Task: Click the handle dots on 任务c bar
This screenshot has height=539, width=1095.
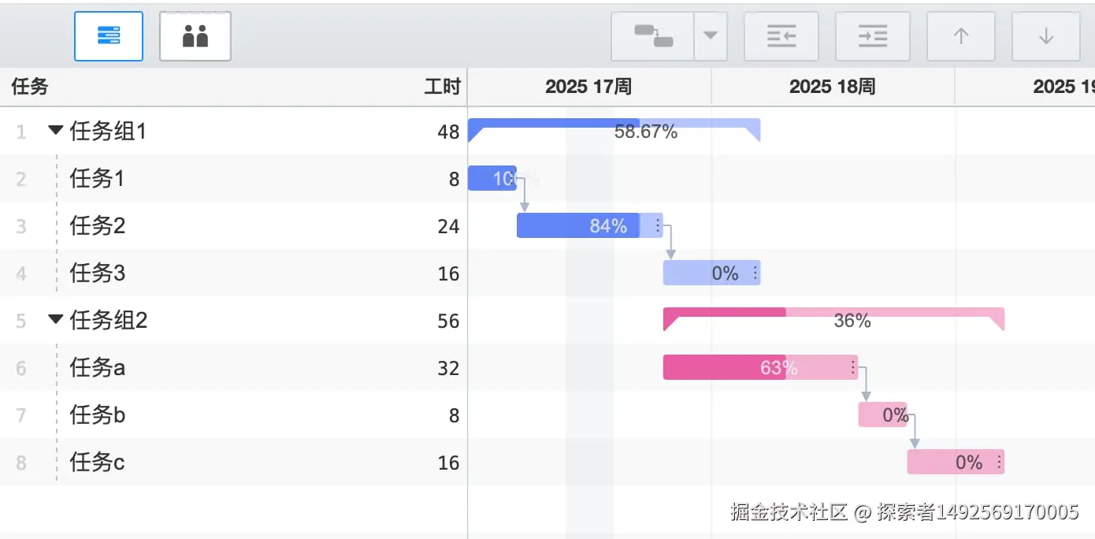Action: 999,463
